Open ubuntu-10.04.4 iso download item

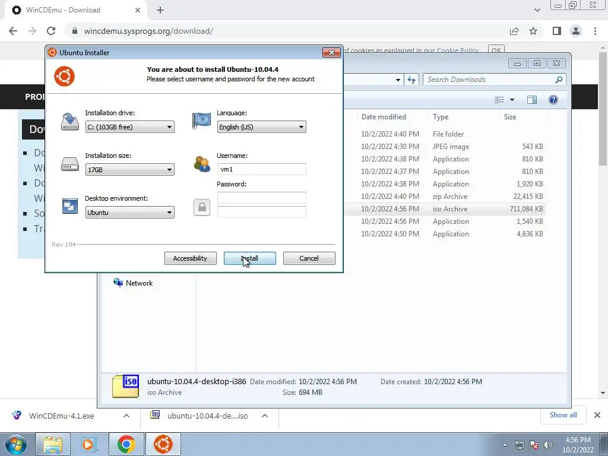[x=199, y=416]
